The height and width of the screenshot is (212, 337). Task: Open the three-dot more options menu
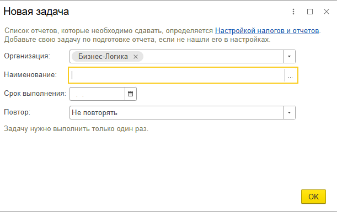pyautogui.click(x=293, y=12)
